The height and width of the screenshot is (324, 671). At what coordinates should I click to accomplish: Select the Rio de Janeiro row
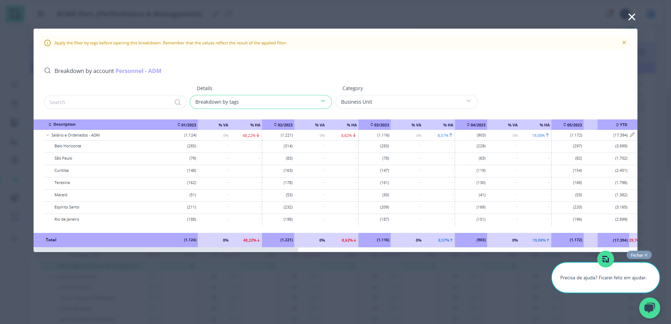341,220
